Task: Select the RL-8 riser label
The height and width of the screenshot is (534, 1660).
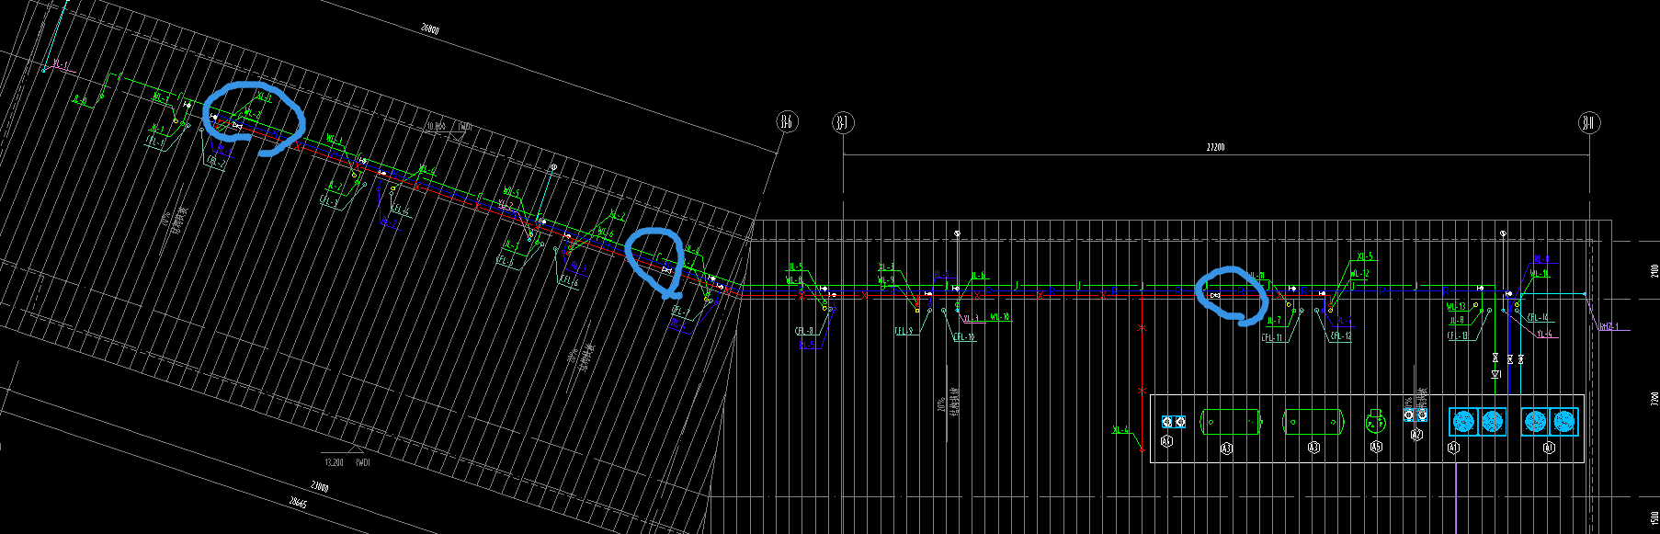Action: point(1541,259)
